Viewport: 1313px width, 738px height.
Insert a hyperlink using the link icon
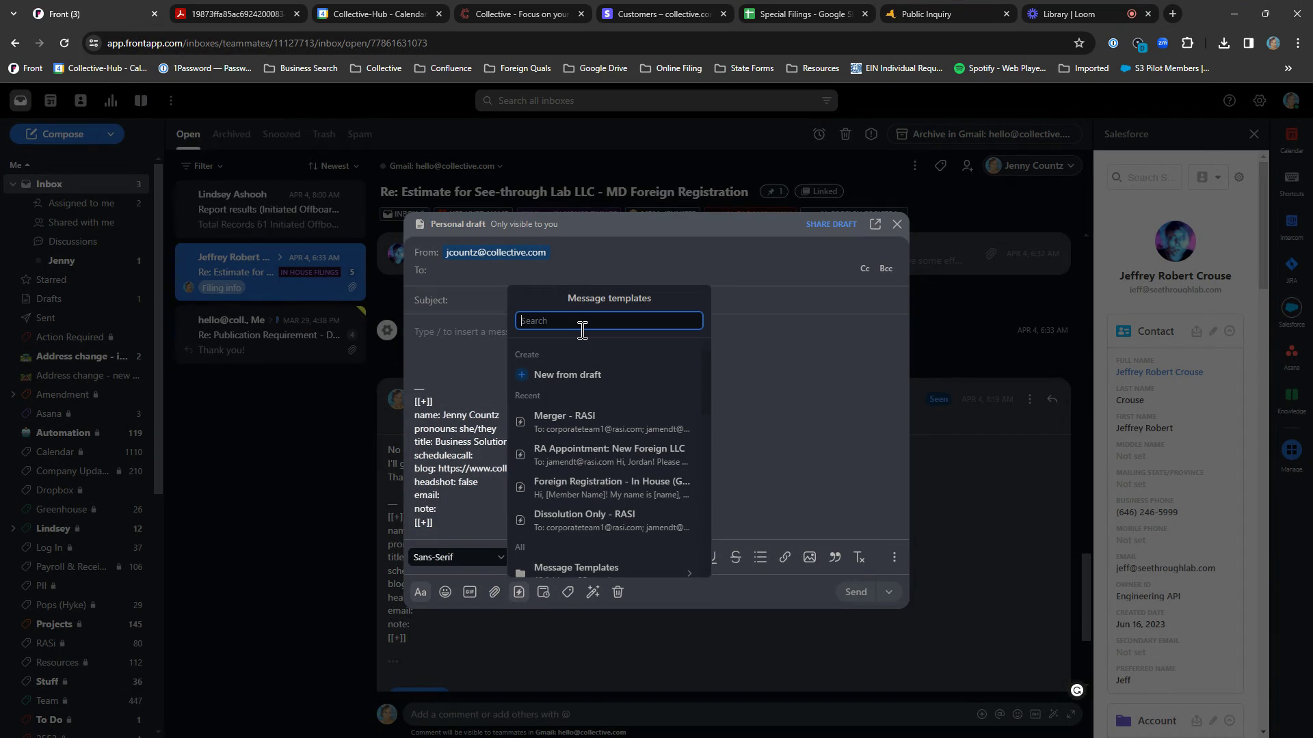click(785, 558)
